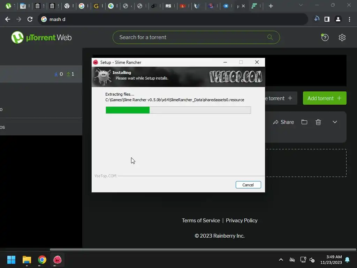
Task: Click horizontal page scrollbar
Action: click(203, 250)
